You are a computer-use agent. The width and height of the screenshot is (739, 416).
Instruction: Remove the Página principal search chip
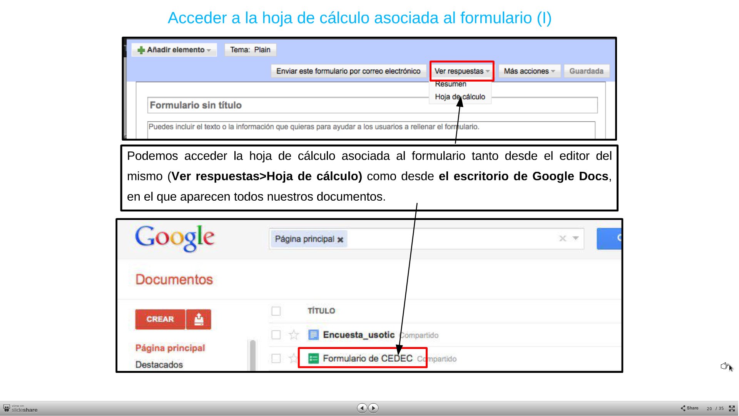coord(340,240)
